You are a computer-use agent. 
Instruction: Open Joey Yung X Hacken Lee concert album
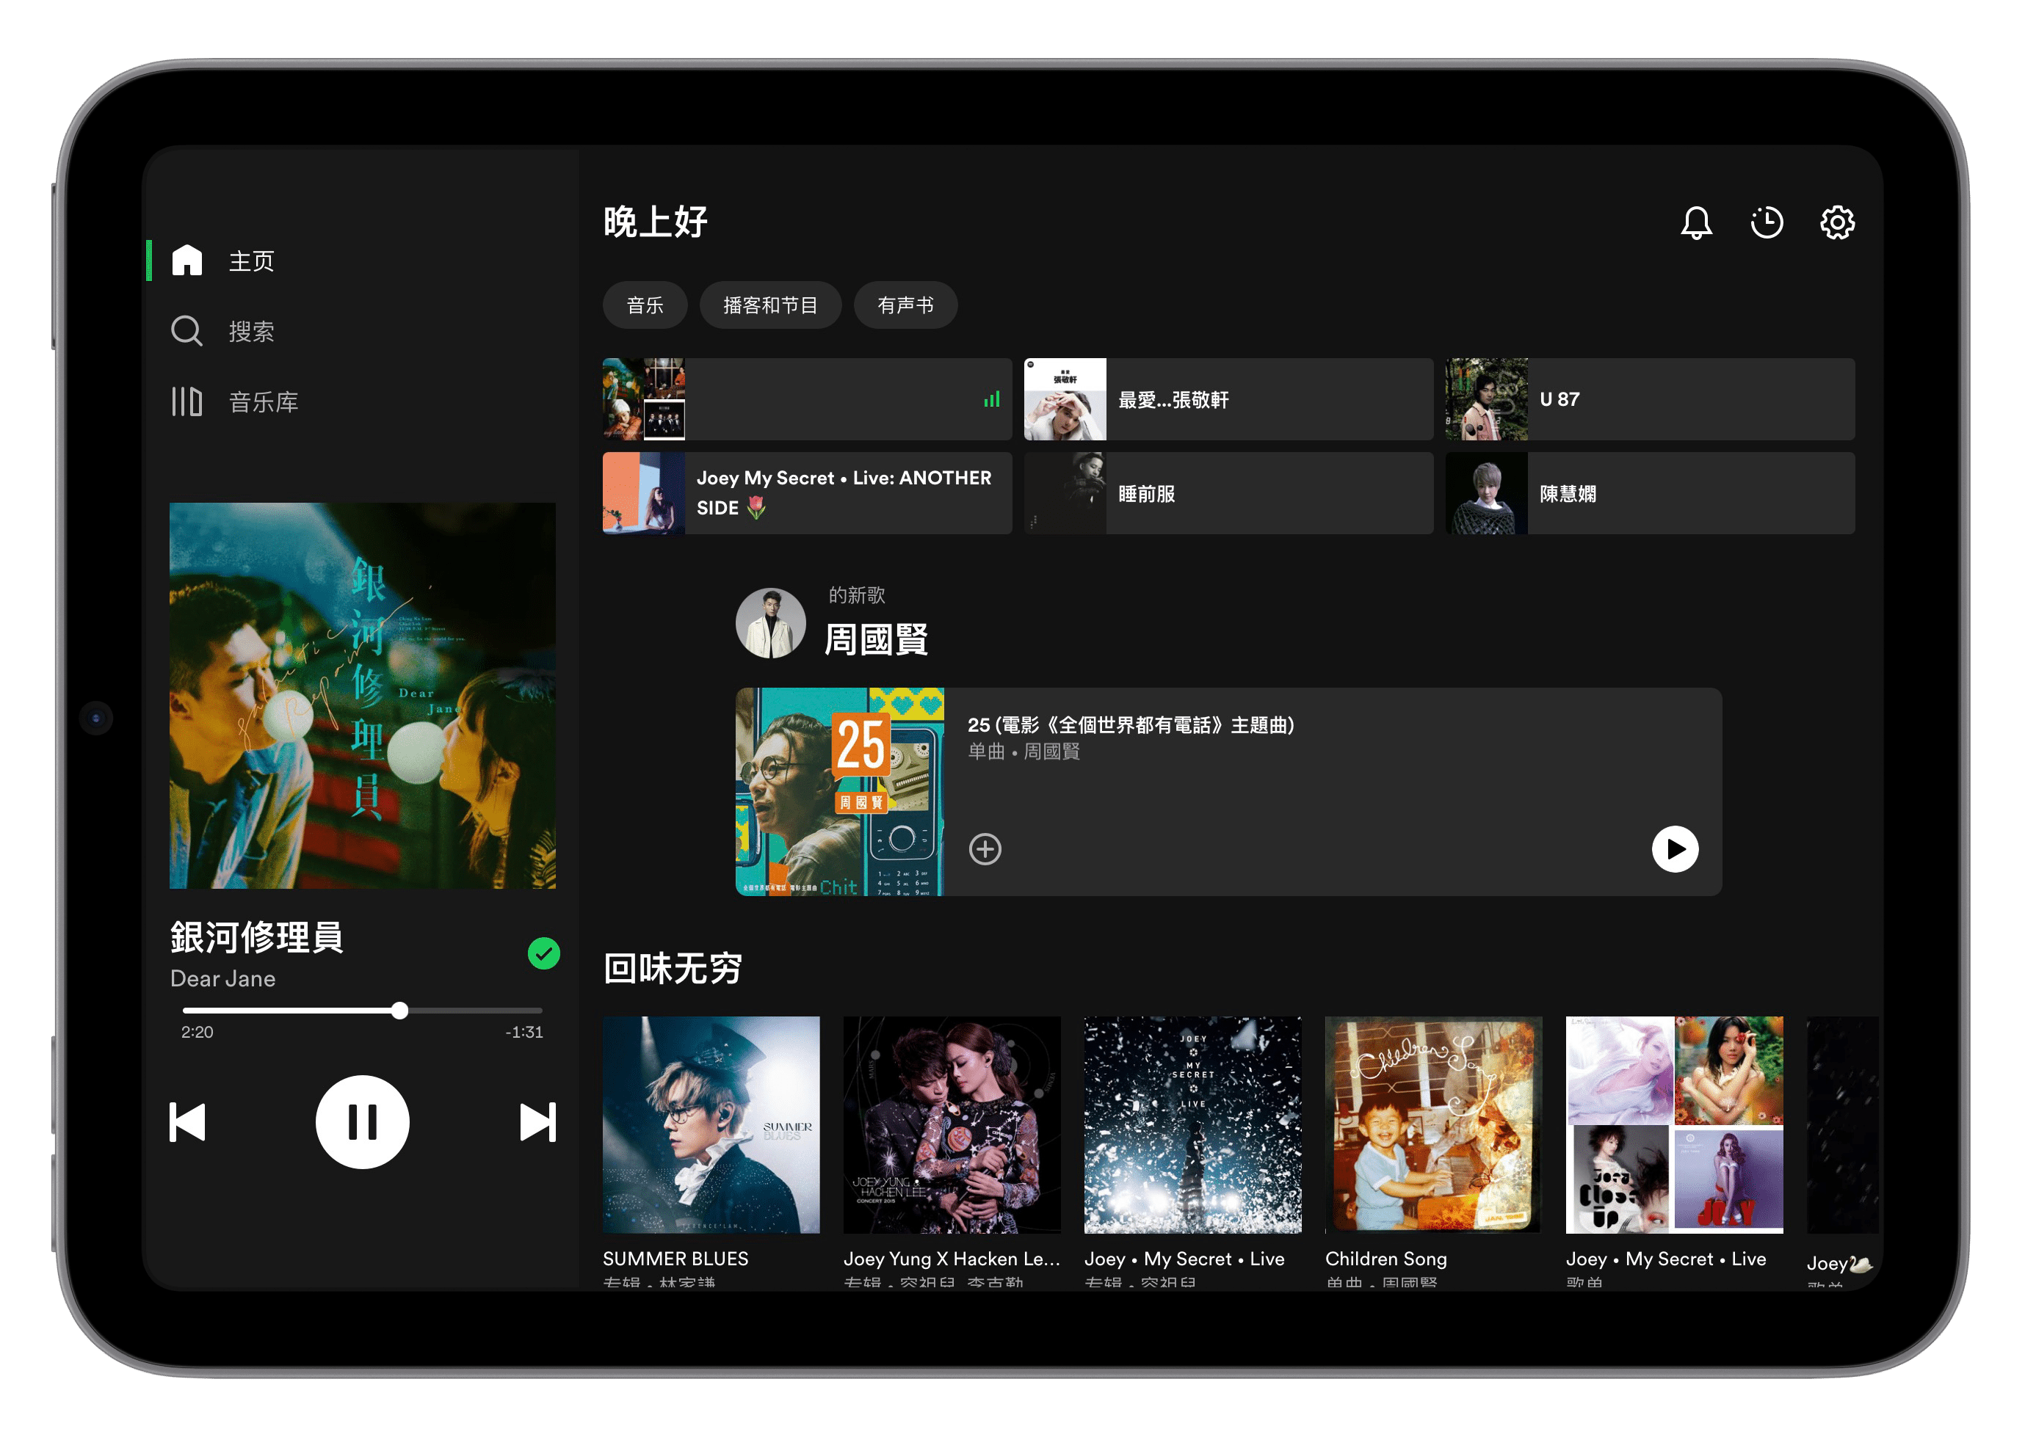click(952, 1124)
